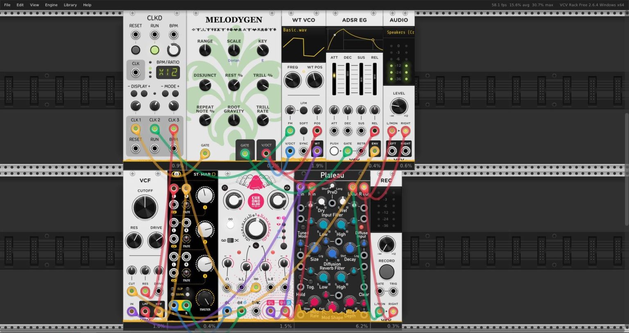Open the Basic.wav wavetable display menu
Screen dimensions: 629x333
pos(303,45)
